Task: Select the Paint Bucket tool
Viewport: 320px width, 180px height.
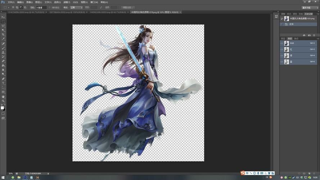Action: (x=3, y=66)
